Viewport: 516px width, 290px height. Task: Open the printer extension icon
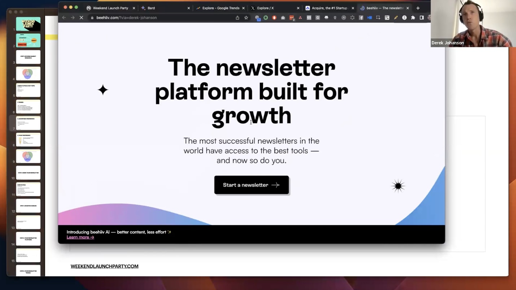(x=326, y=18)
